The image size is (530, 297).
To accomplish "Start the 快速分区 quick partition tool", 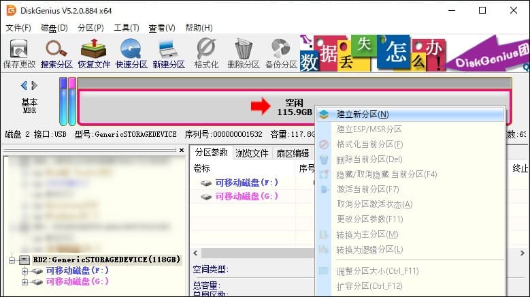I will [131, 53].
